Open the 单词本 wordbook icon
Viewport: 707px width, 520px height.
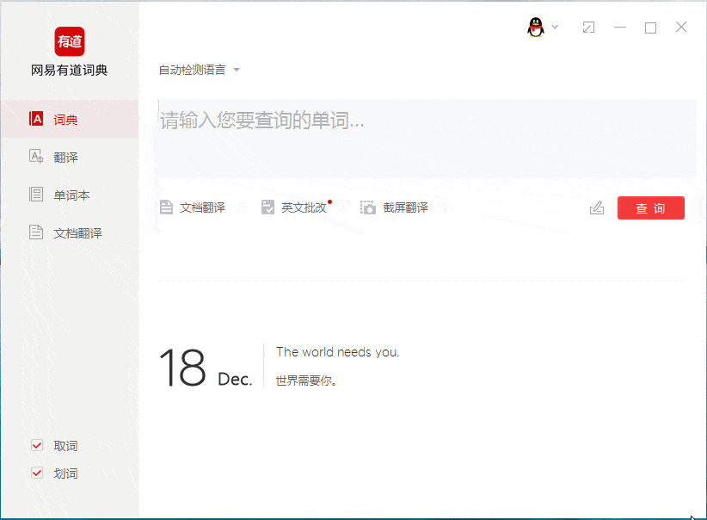pyautogui.click(x=36, y=195)
